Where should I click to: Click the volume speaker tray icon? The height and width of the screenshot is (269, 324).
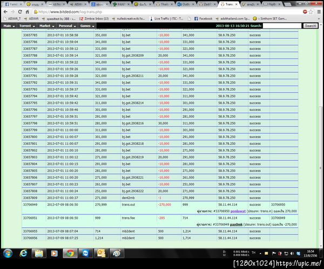point(292,253)
